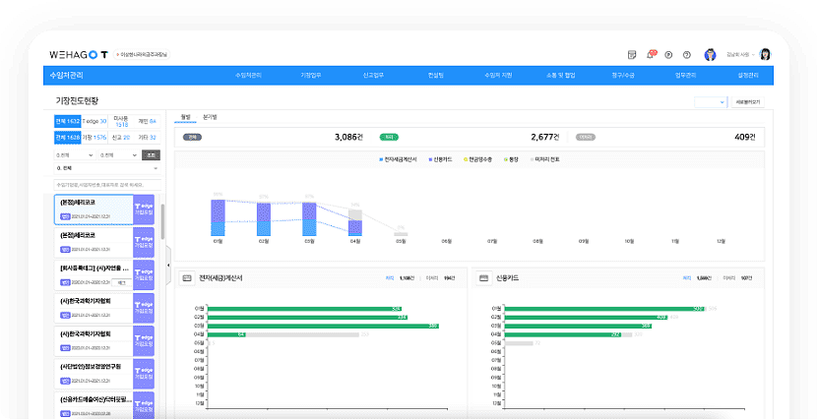Select the 개인 filter in the top row
The width and height of the screenshot is (817, 419).
tap(148, 121)
